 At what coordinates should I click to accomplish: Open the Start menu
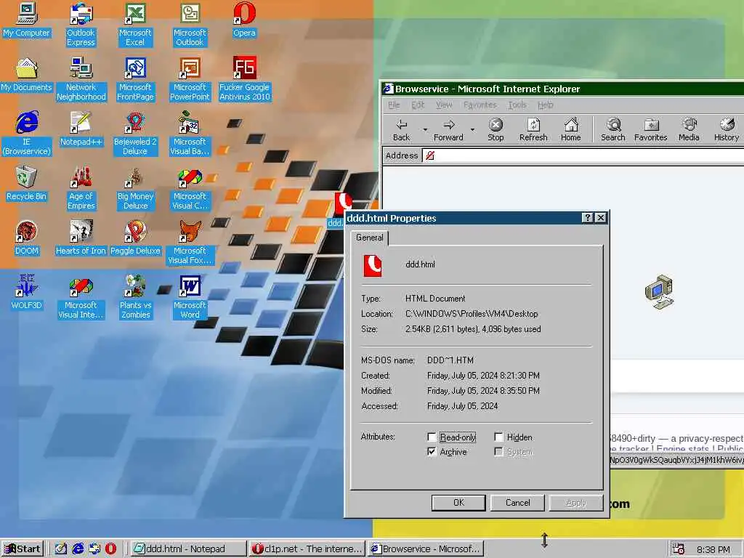pyautogui.click(x=23, y=549)
